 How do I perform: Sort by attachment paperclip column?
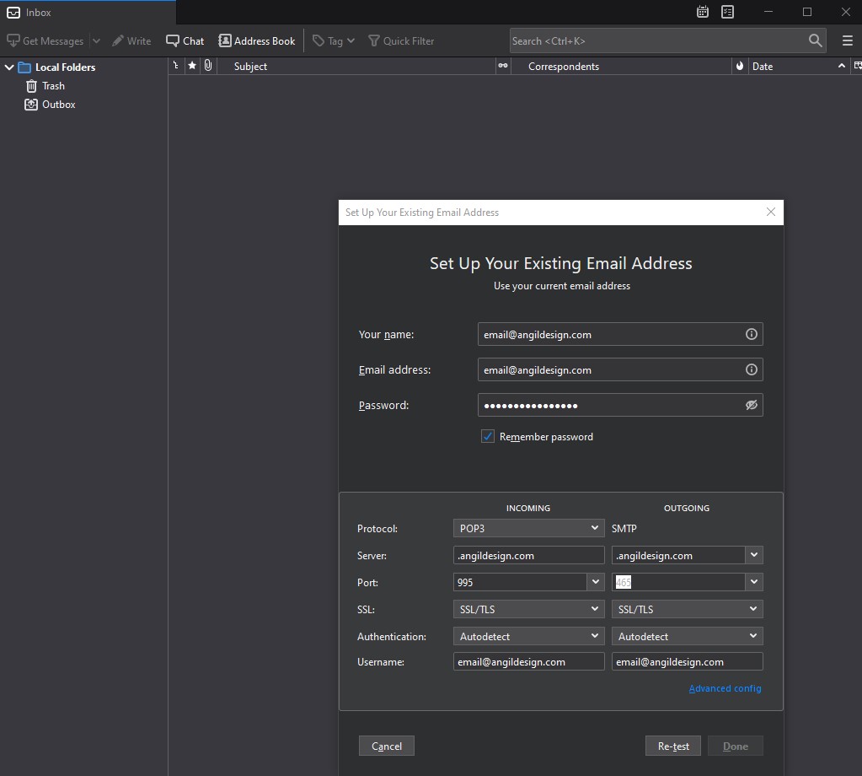(208, 66)
